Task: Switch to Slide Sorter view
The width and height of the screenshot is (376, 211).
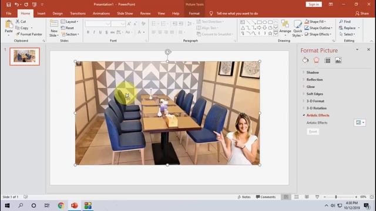Action: point(296,197)
